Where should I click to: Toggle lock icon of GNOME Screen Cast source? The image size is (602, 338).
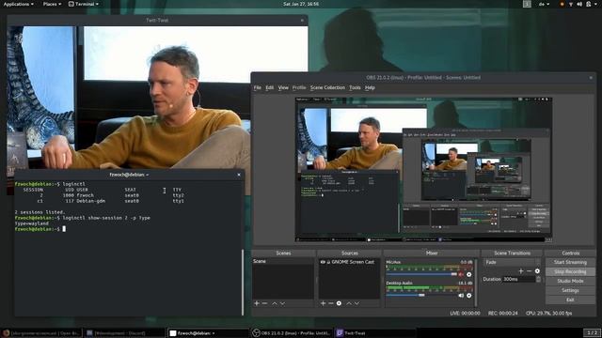[x=328, y=262]
